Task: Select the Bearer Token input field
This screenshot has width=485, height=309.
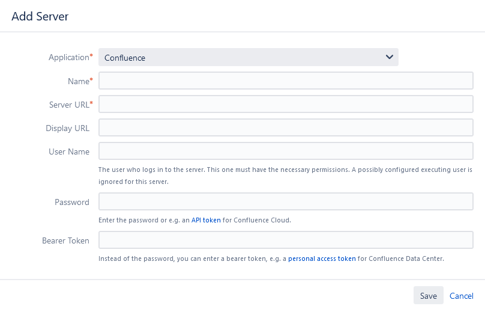Action: [x=286, y=240]
